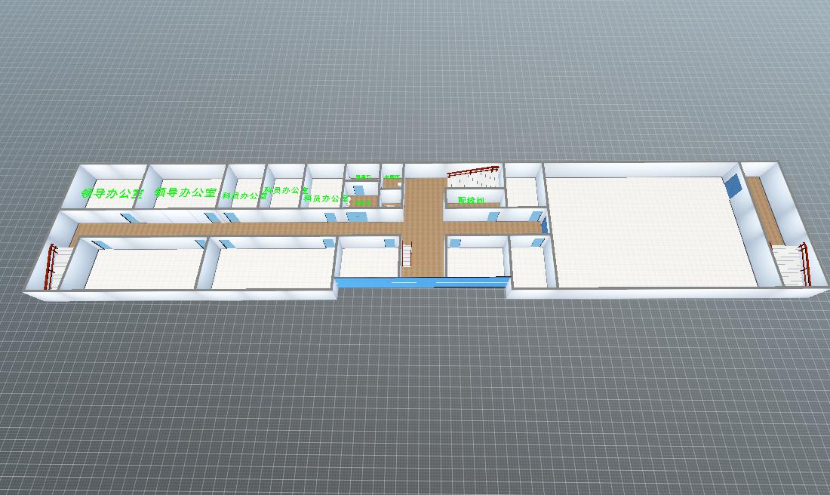Click the rightmost 科员办公室 label
The height and width of the screenshot is (495, 830).
[x=326, y=198]
